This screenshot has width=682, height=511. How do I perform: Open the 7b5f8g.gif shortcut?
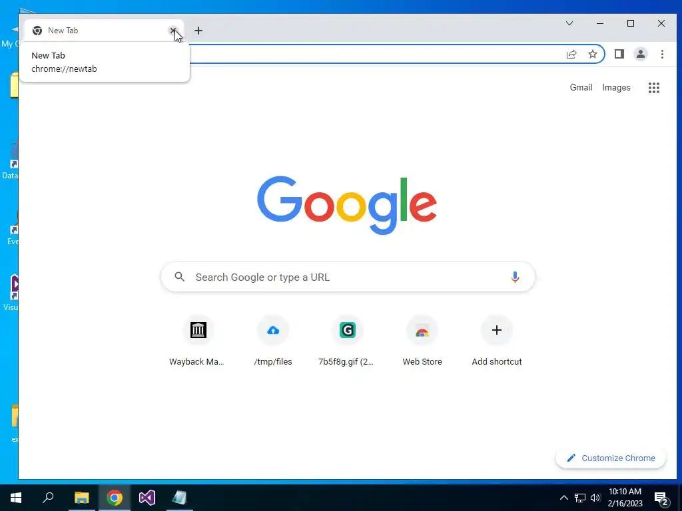pos(347,341)
